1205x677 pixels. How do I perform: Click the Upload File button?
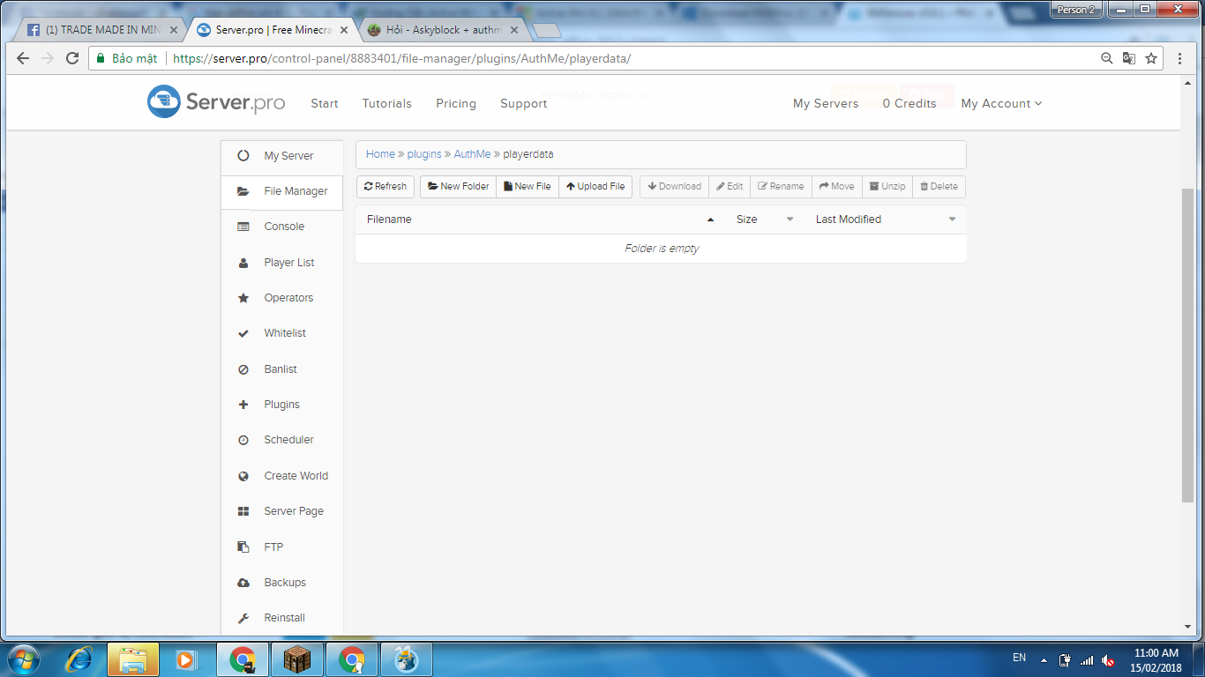click(595, 187)
